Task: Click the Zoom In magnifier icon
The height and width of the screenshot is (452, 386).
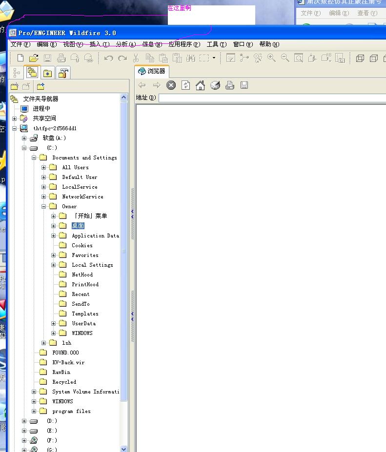Action: 271,58
